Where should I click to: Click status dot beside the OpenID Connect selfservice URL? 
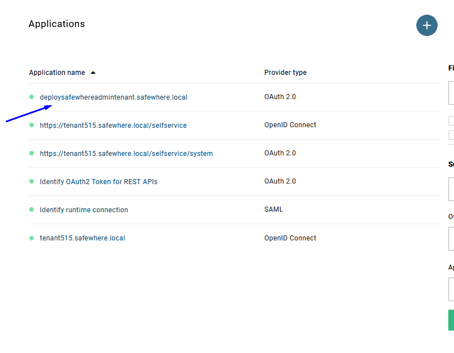tap(32, 125)
